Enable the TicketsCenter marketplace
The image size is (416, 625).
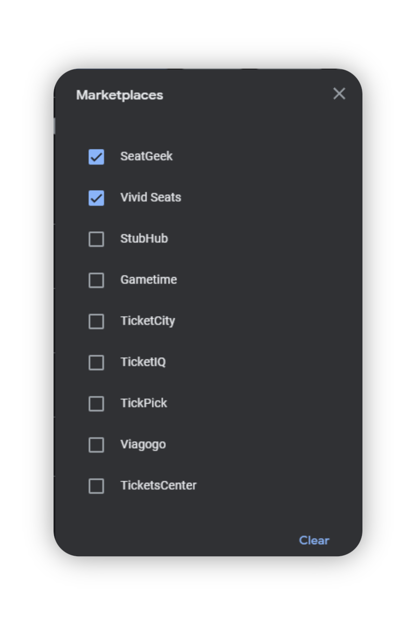[96, 486]
